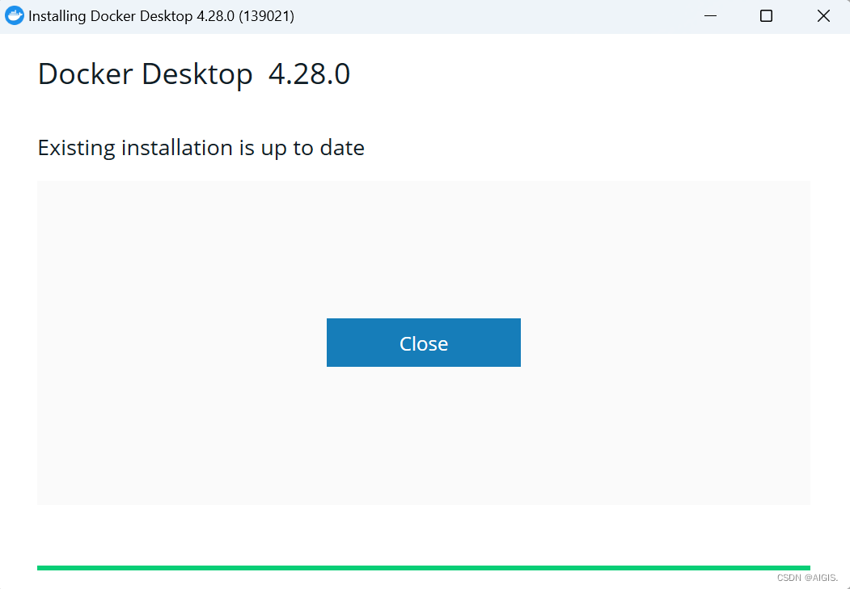850x589 pixels.
Task: Click the "Existing installation is up to date" message
Action: point(201,148)
